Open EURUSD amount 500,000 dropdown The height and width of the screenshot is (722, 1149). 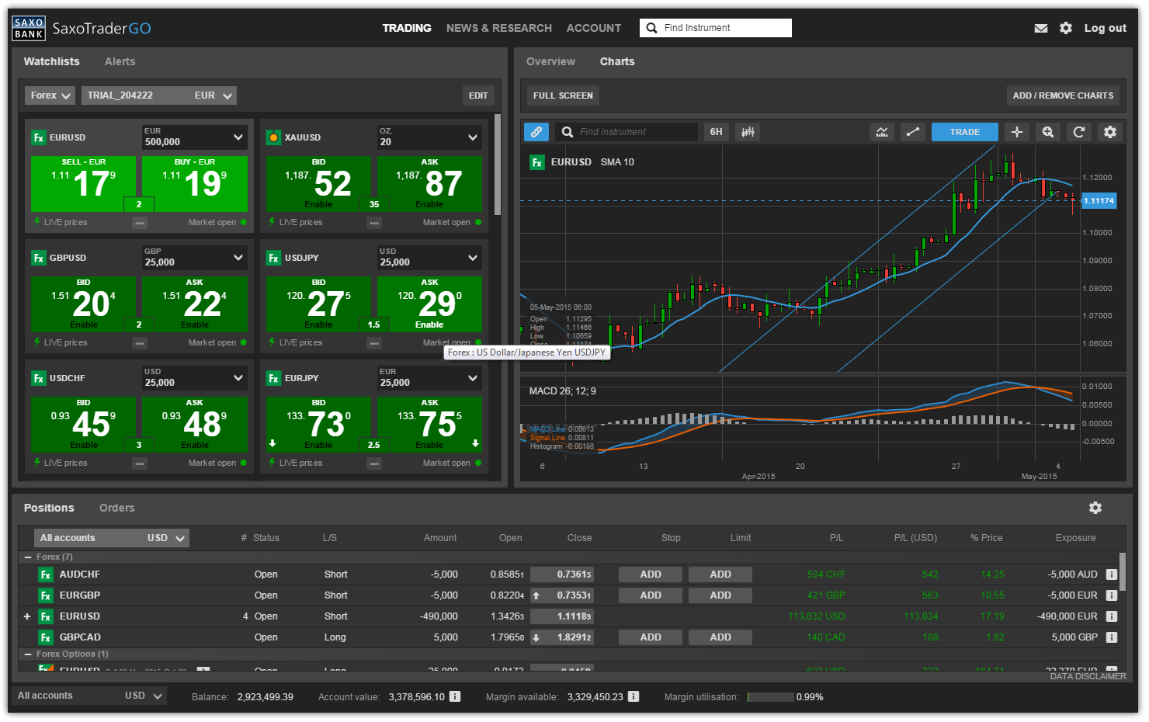[195, 137]
